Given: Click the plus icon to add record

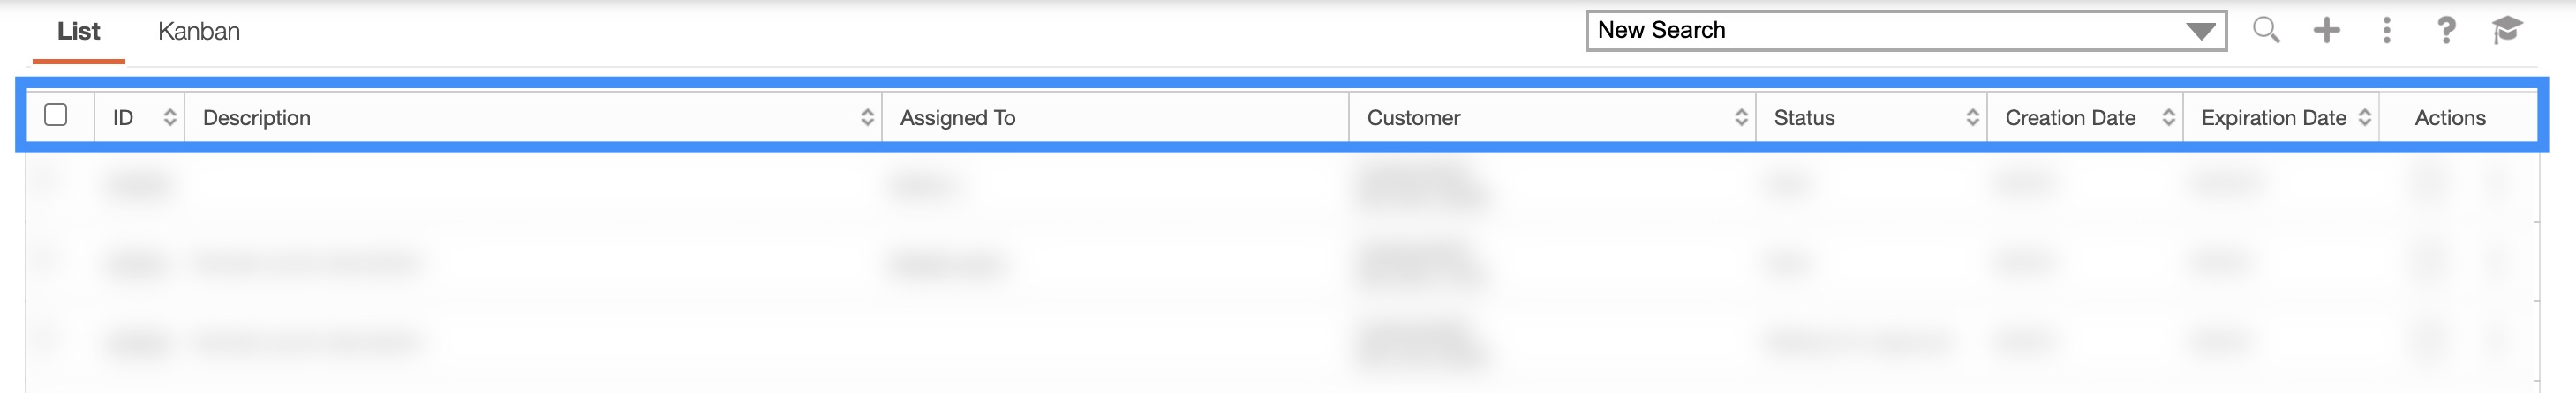Looking at the screenshot, I should pyautogui.click(x=2326, y=30).
